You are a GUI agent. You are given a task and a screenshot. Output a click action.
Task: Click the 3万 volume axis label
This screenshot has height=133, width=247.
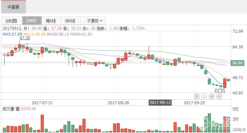235,119
